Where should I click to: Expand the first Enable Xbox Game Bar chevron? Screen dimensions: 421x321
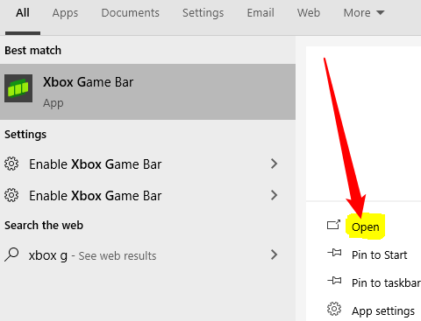point(274,164)
